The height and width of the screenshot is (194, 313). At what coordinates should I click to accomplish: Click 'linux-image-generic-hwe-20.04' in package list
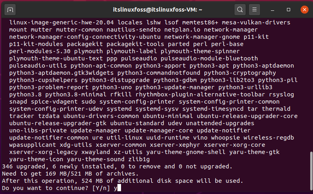click(61, 22)
